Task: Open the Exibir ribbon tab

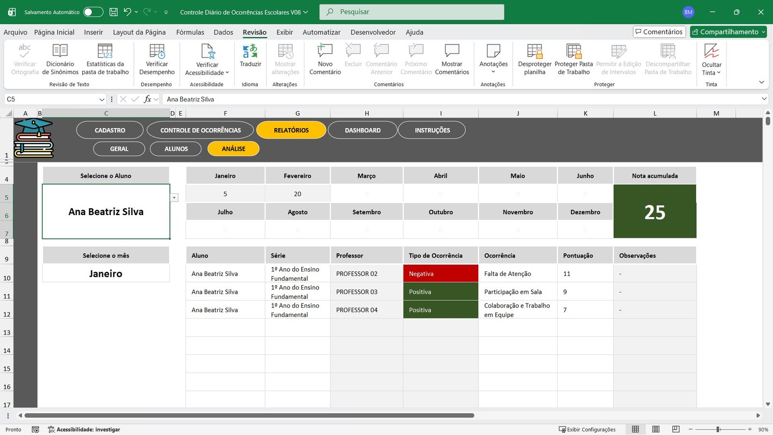Action: (285, 32)
